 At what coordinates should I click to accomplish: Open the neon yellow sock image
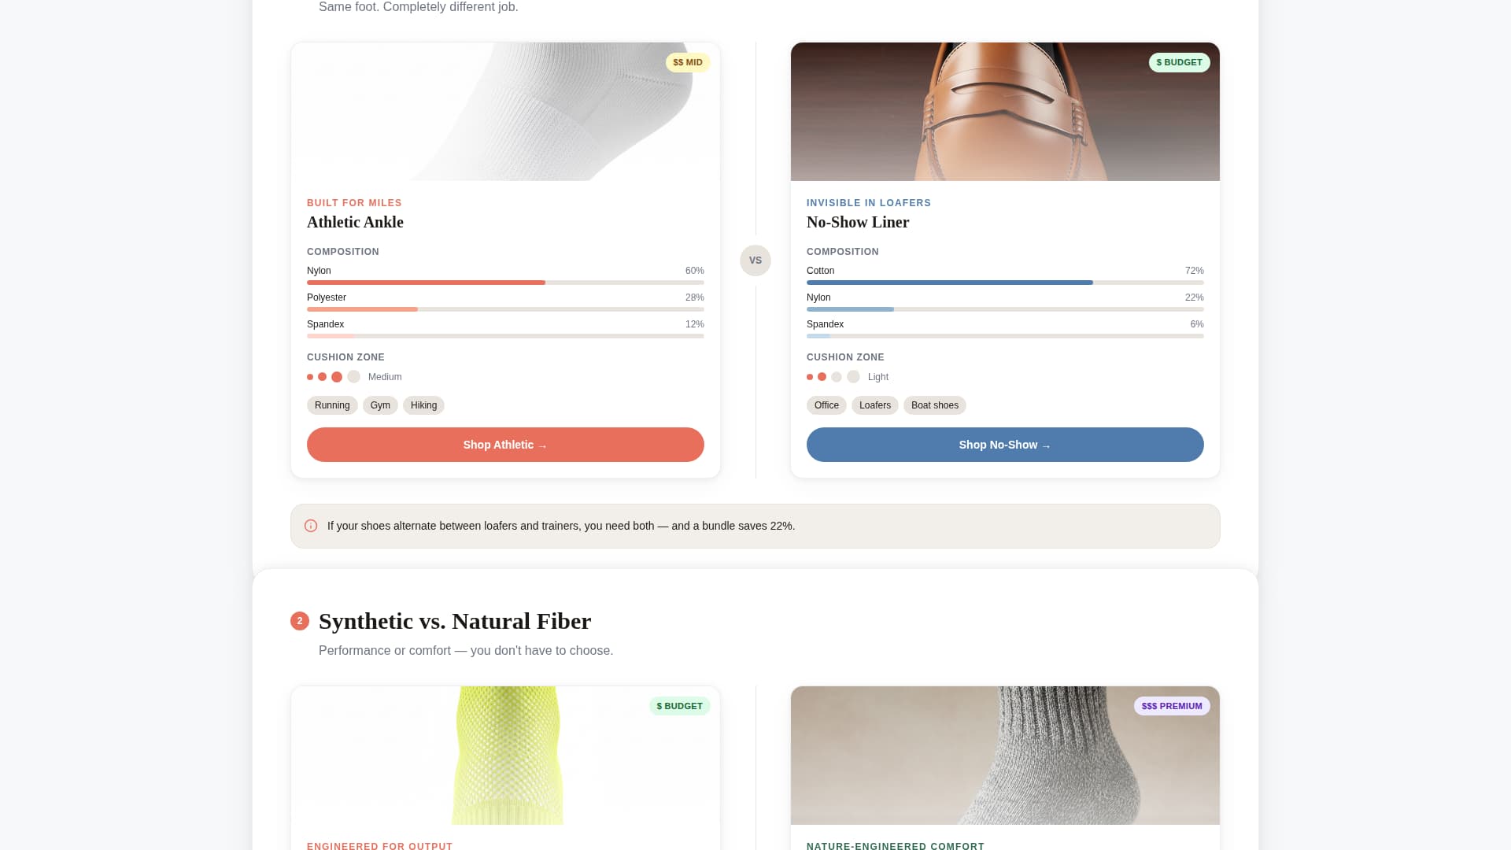(505, 756)
